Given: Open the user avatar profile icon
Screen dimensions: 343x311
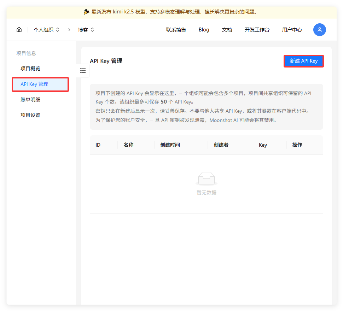Looking at the screenshot, I should [x=319, y=30].
